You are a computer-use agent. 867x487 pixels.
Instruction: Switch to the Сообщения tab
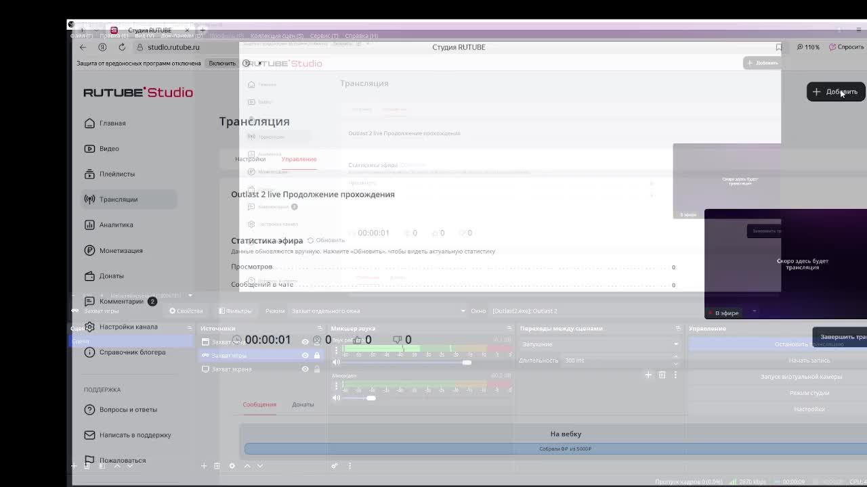tap(259, 404)
